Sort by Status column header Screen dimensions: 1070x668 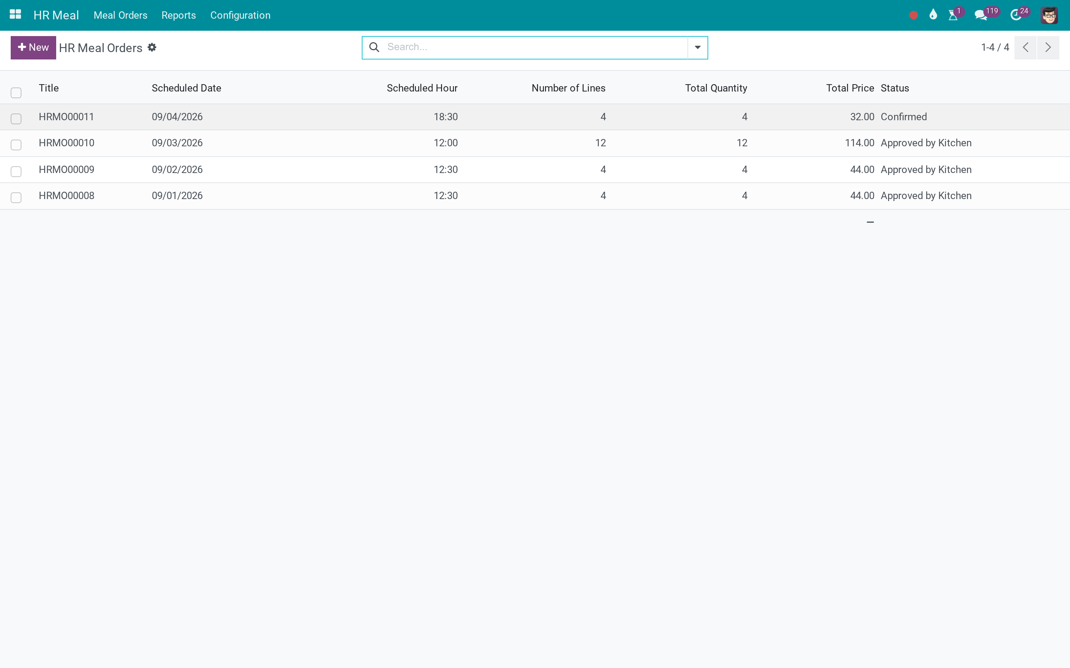(894, 88)
